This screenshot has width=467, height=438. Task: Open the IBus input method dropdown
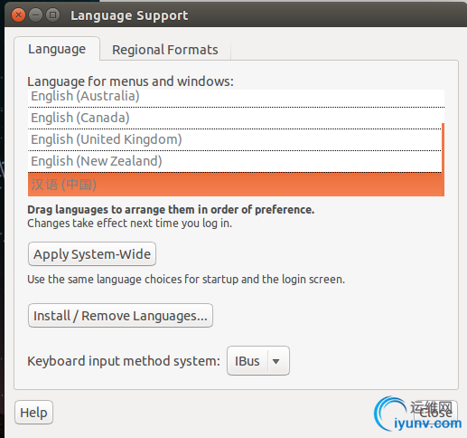[x=258, y=361]
